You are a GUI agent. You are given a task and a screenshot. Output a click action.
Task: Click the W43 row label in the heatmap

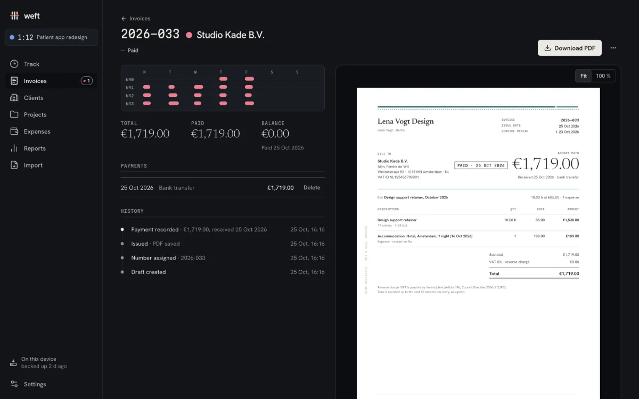tap(130, 104)
